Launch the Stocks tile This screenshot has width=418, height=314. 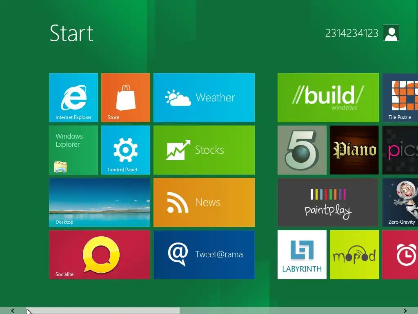pyautogui.click(x=204, y=150)
